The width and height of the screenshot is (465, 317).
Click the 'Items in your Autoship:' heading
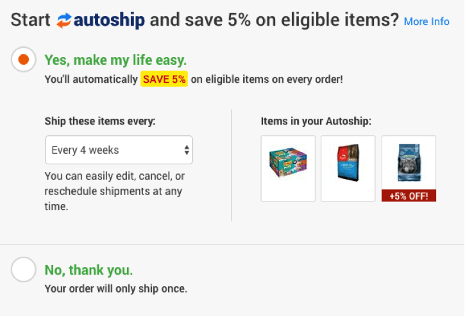pos(316,121)
